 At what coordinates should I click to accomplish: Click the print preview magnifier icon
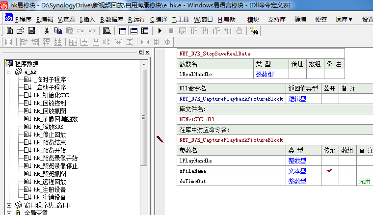107,30
